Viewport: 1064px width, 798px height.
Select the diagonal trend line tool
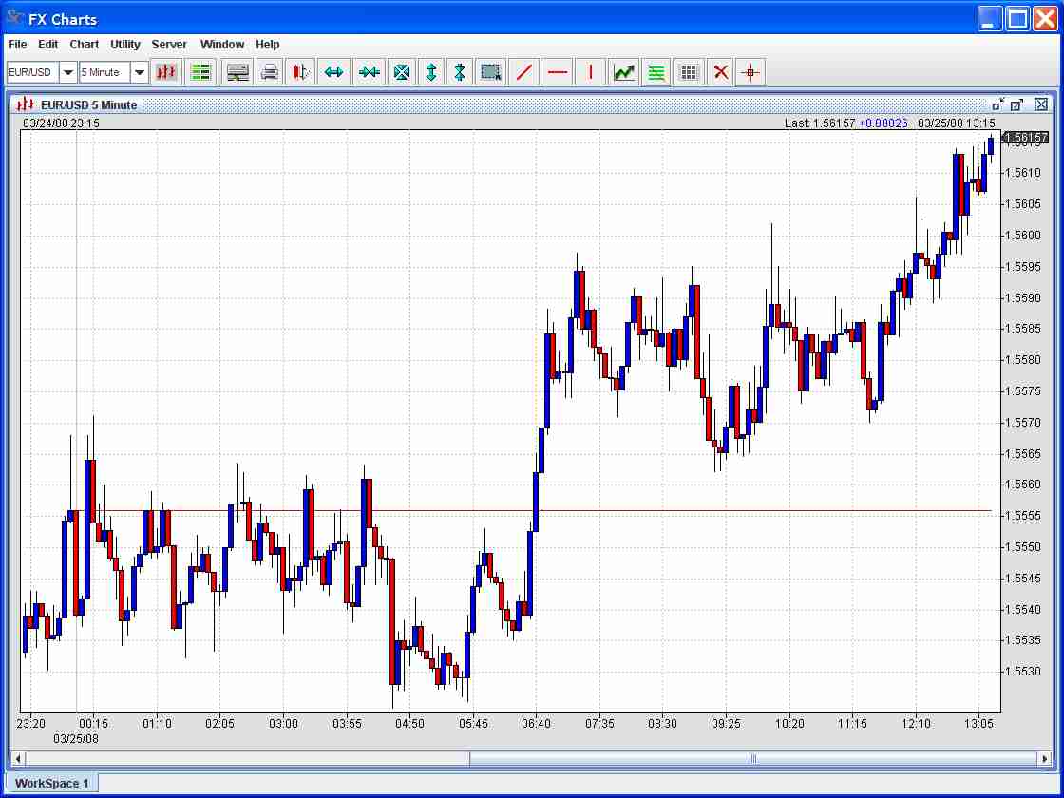point(523,72)
